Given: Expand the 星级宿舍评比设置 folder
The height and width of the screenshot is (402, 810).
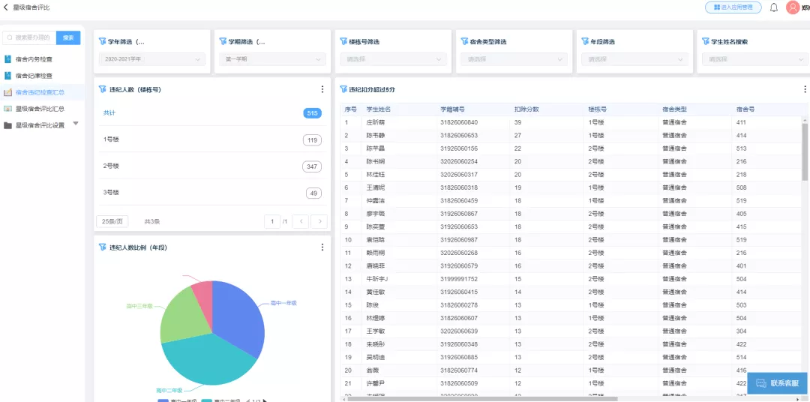Looking at the screenshot, I should 75,124.
